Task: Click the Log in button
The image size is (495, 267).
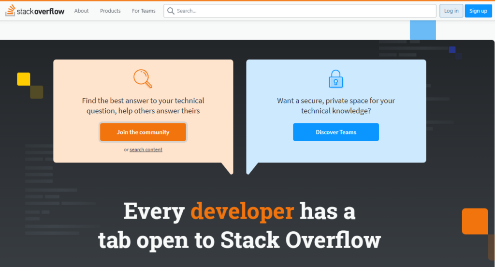Action: coord(451,11)
